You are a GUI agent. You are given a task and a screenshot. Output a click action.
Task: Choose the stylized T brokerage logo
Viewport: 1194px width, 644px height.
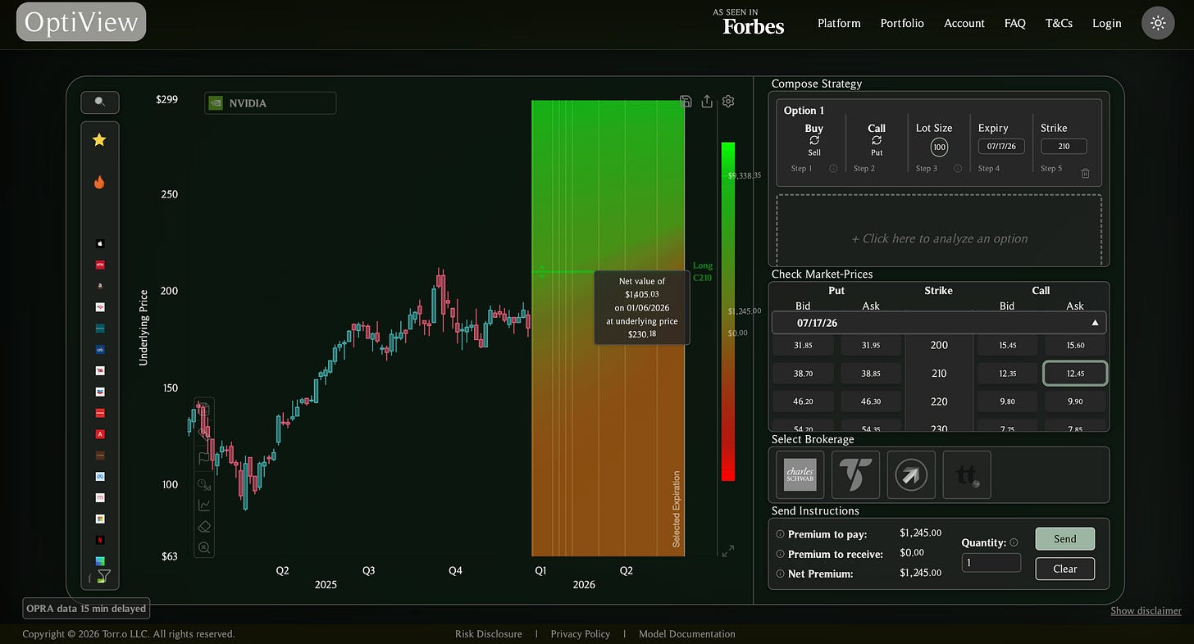(x=855, y=474)
